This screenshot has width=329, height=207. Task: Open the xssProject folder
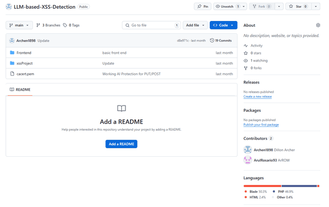coord(25,63)
